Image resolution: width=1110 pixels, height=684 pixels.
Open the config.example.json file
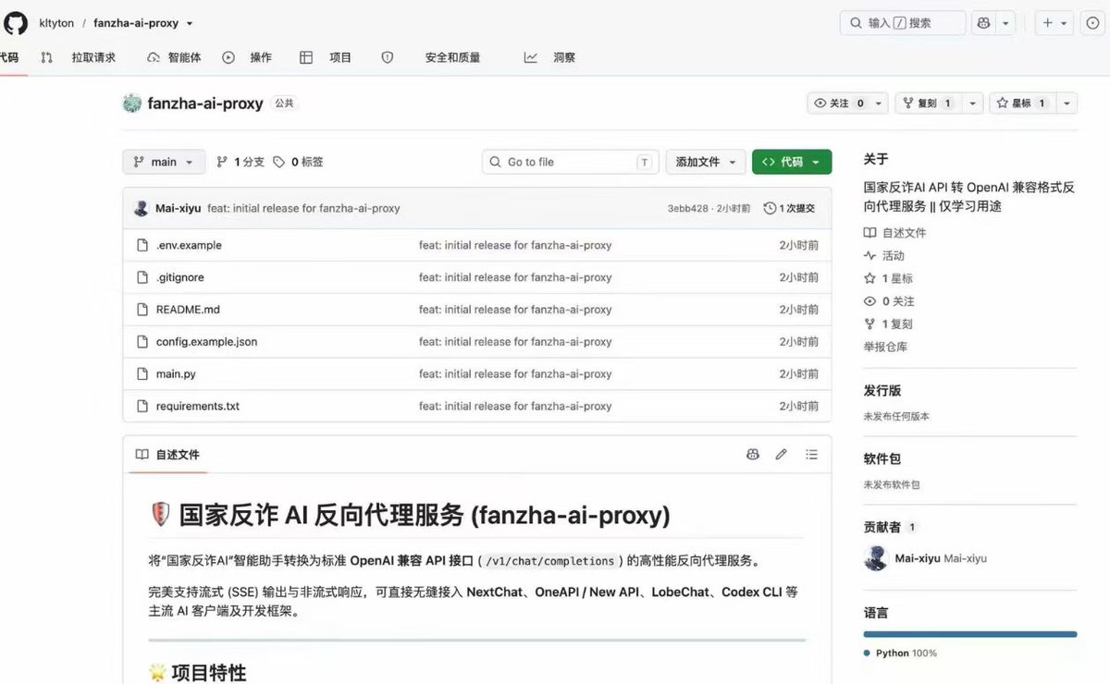click(206, 342)
